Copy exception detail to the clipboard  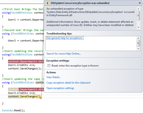(x=68, y=83)
